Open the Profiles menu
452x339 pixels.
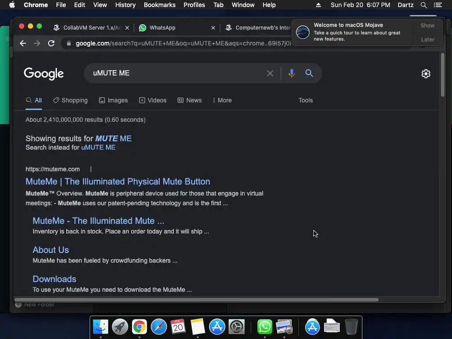pyautogui.click(x=194, y=5)
